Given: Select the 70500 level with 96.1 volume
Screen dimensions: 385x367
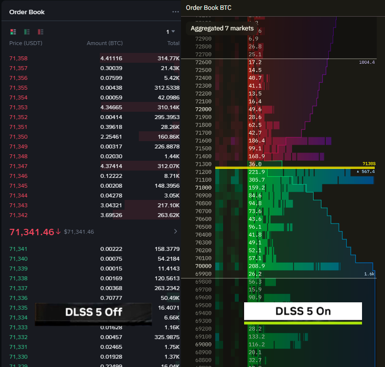Looking at the screenshot, I should point(204,227).
